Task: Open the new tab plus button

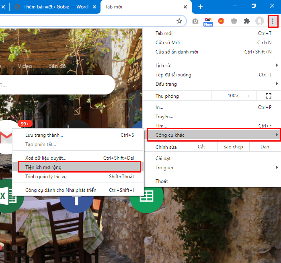Action: (x=201, y=7)
